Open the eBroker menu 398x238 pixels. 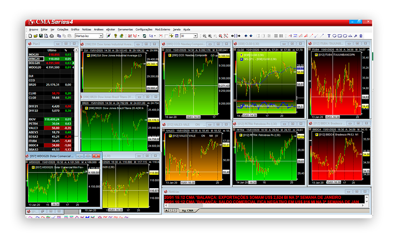click(x=111, y=30)
